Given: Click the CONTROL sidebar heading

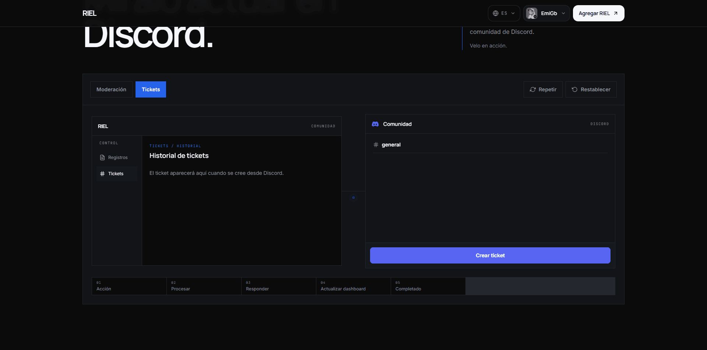Looking at the screenshot, I should 109,143.
